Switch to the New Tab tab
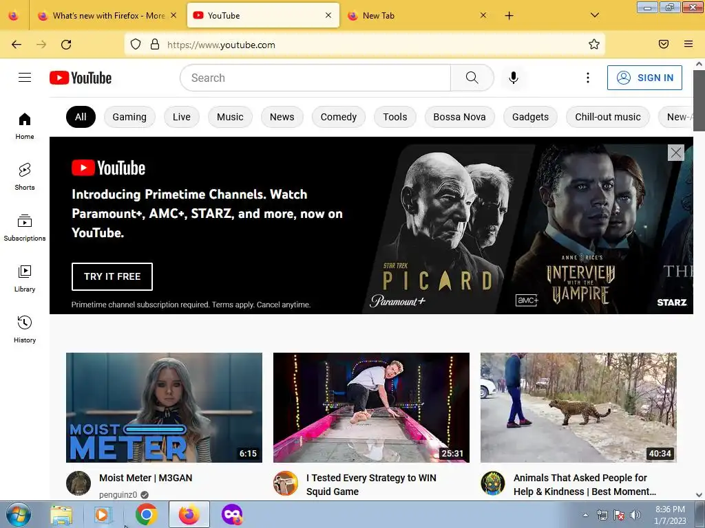 coord(417,16)
